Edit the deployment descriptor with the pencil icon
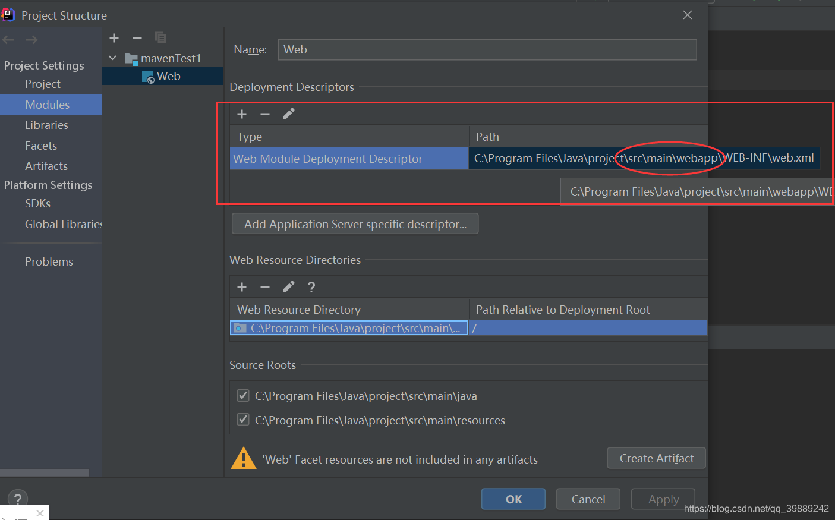Image resolution: width=835 pixels, height=520 pixels. pos(288,114)
